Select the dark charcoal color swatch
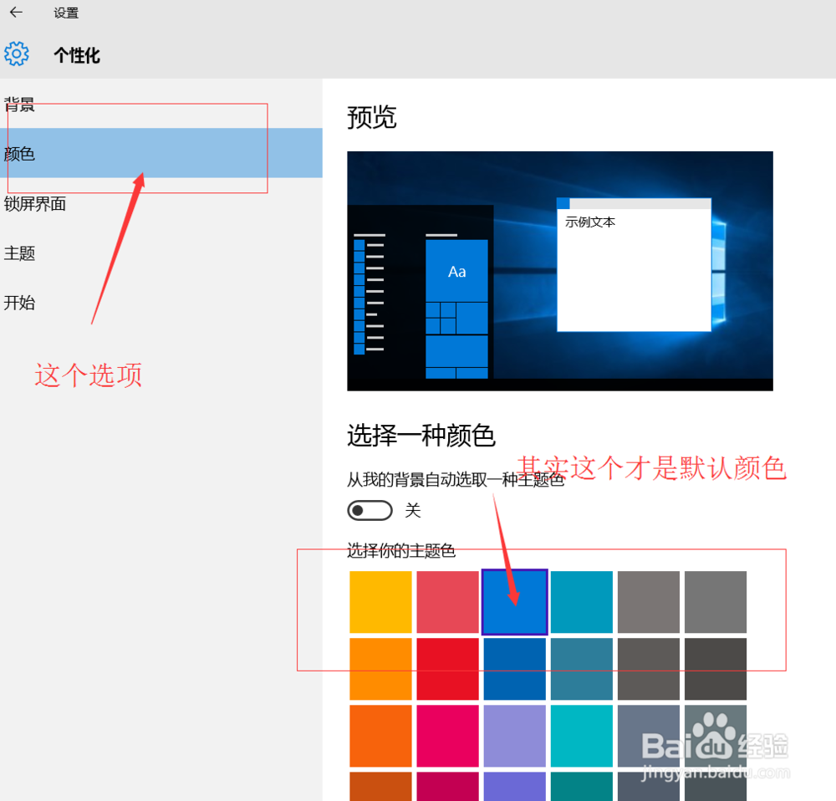Image resolution: width=836 pixels, height=801 pixels. coord(715,668)
